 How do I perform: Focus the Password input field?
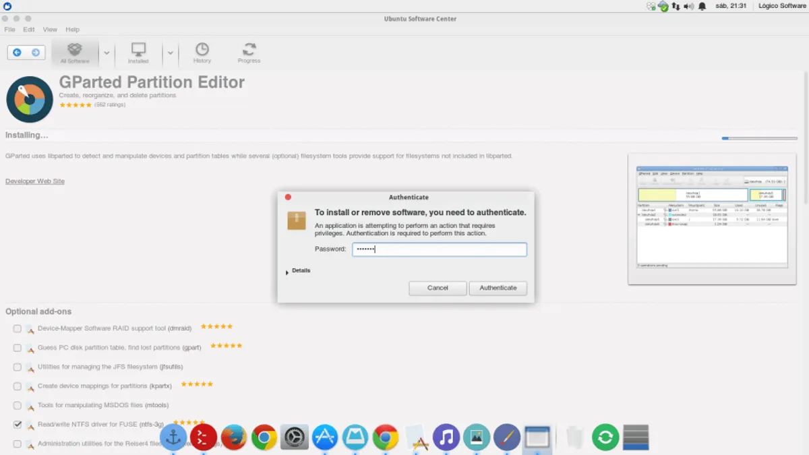click(x=440, y=249)
